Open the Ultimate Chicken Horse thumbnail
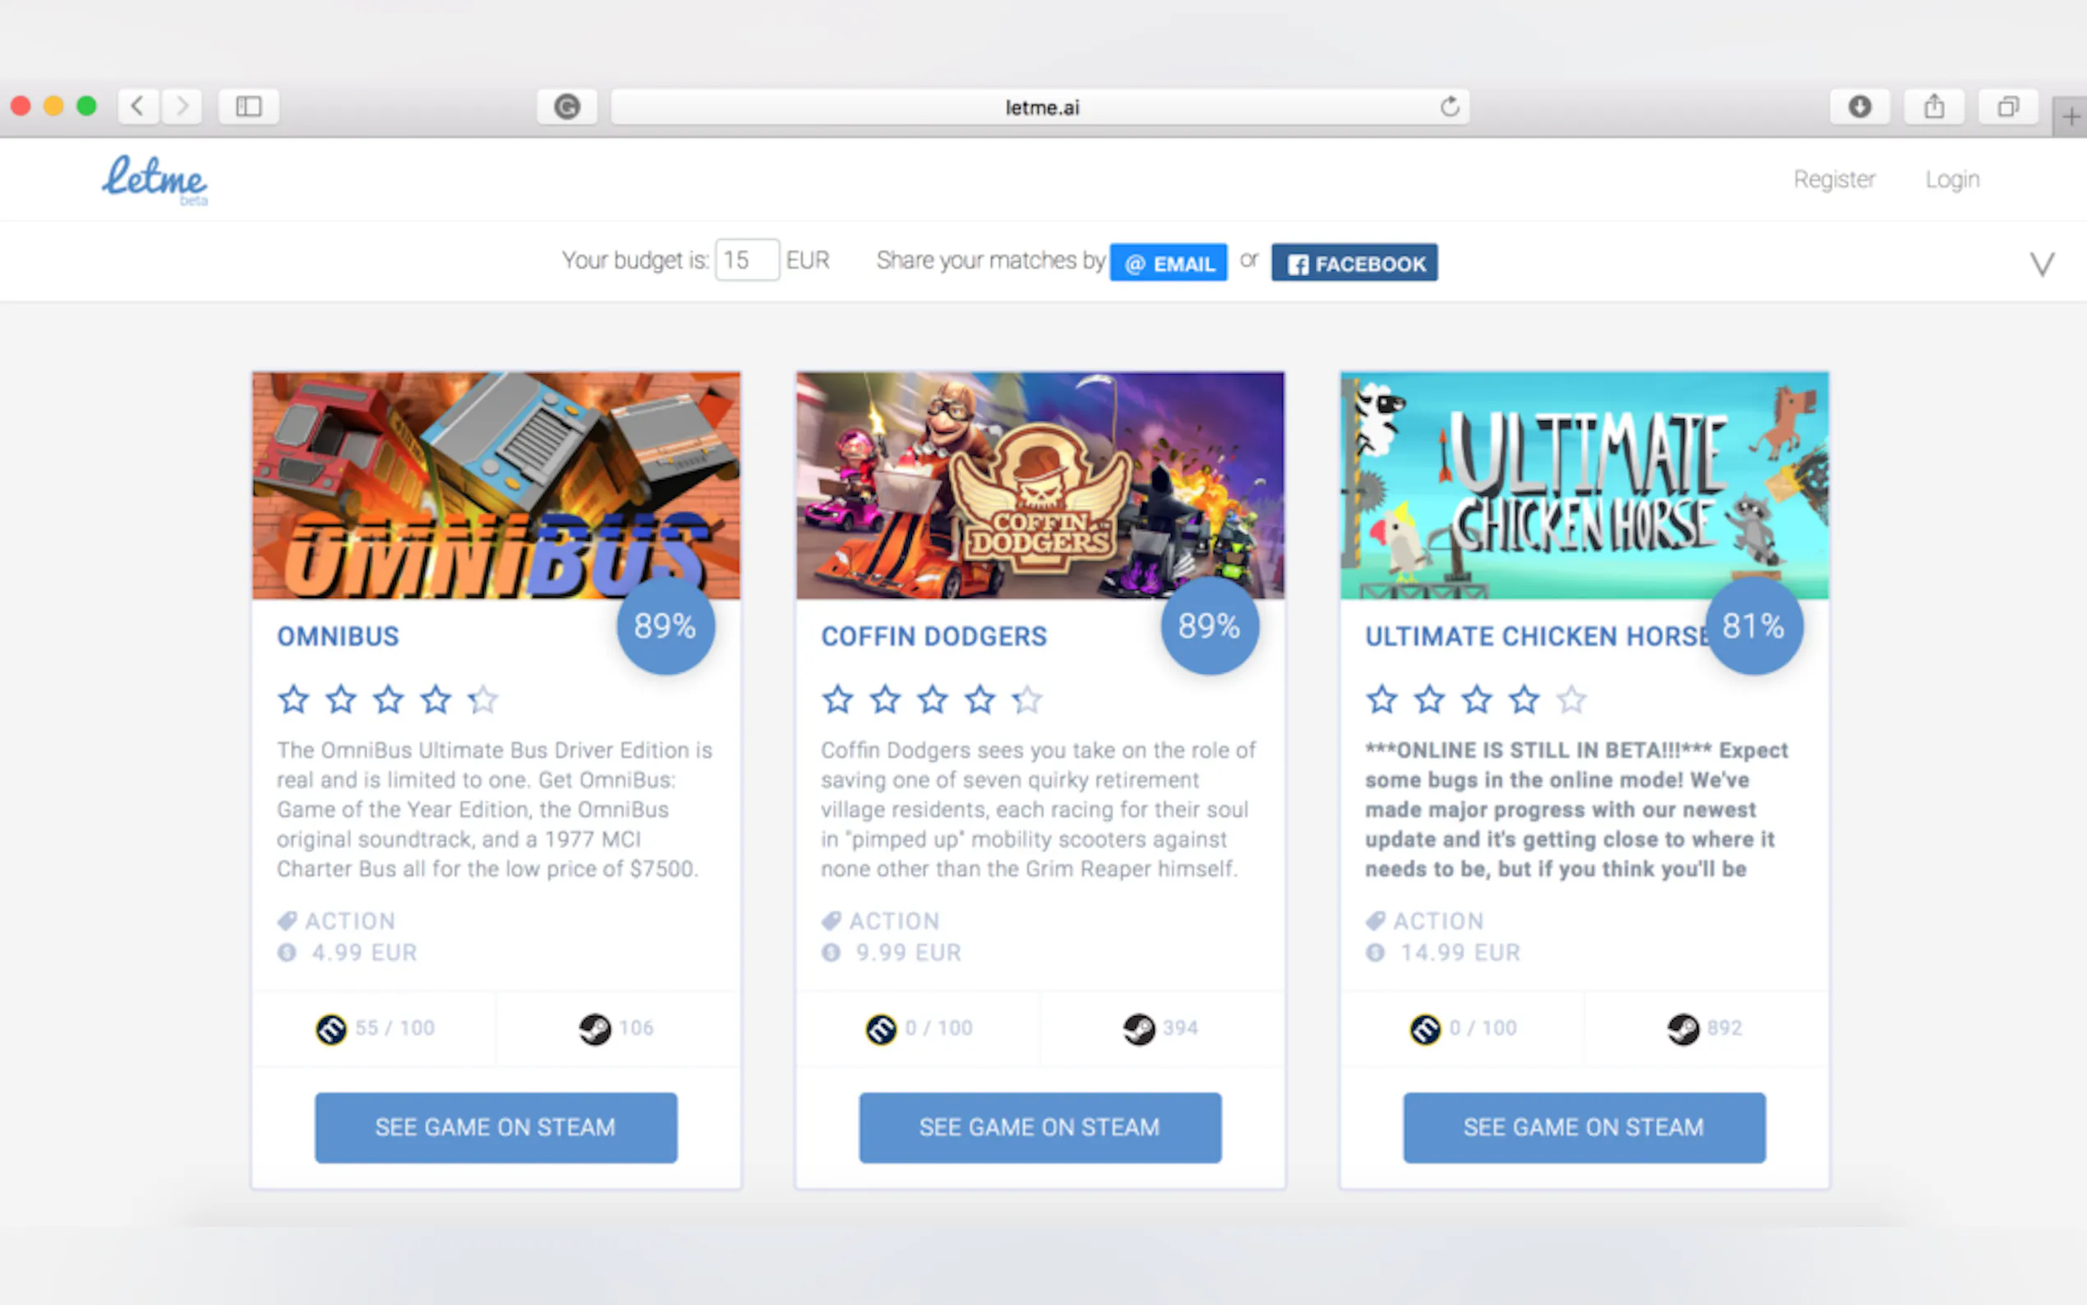The height and width of the screenshot is (1305, 2087). (x=1584, y=485)
